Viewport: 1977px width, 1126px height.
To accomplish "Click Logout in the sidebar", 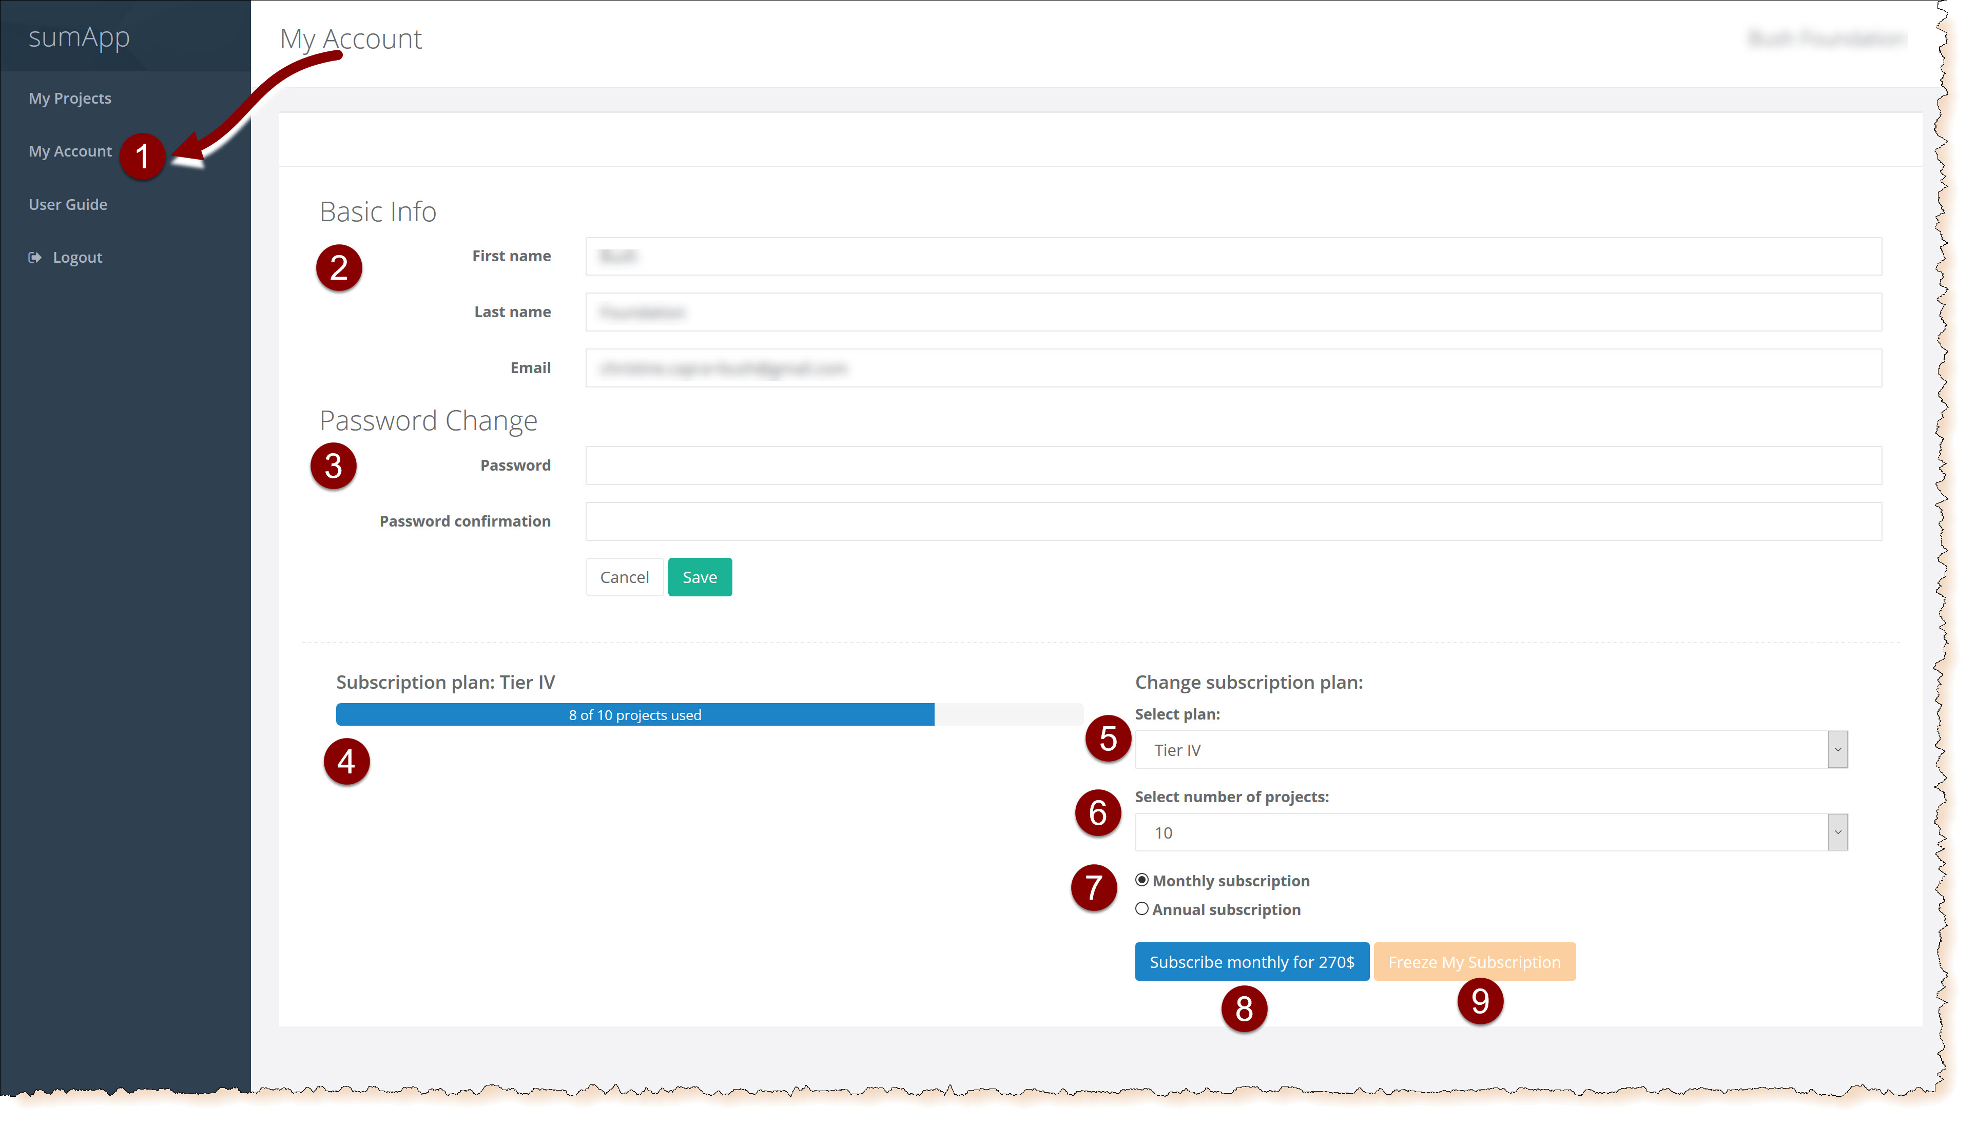I will (x=77, y=258).
